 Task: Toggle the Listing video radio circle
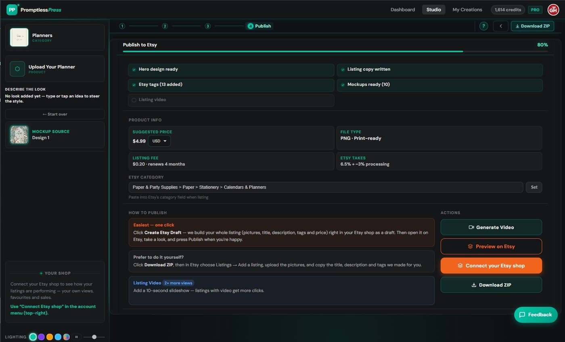[134, 100]
